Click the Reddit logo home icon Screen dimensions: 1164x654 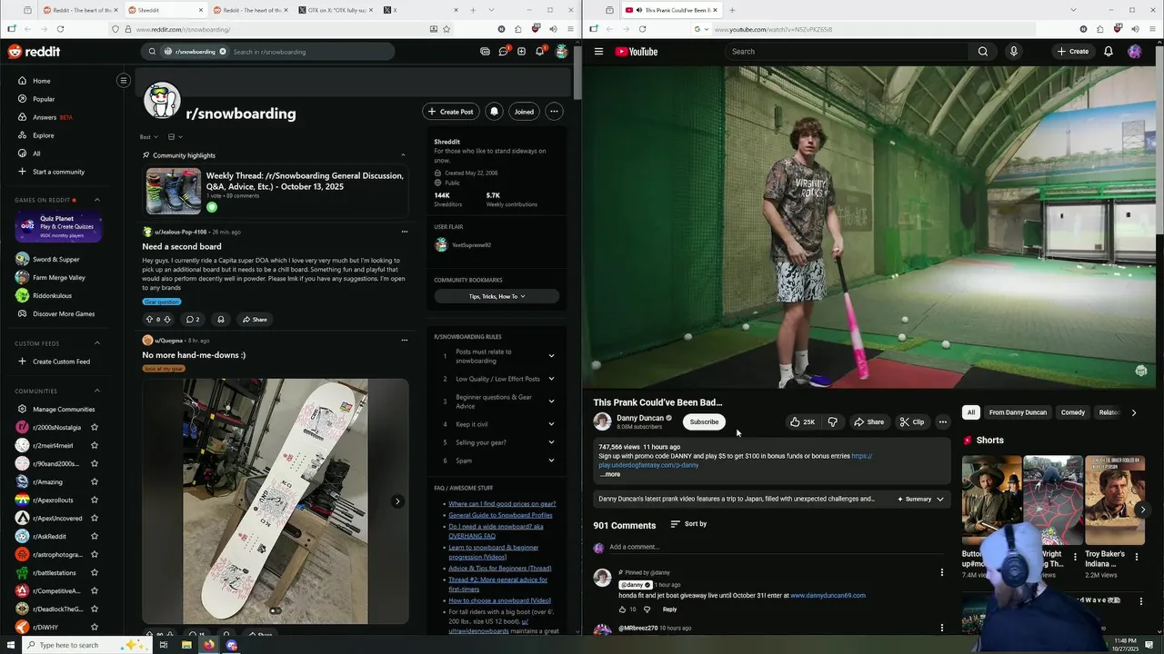pyautogui.click(x=34, y=52)
